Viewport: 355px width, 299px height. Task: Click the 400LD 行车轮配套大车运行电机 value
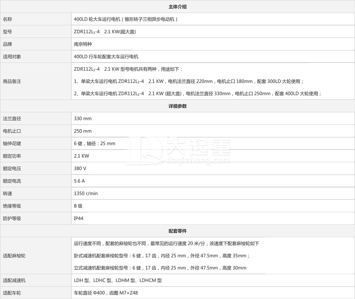coord(106,57)
